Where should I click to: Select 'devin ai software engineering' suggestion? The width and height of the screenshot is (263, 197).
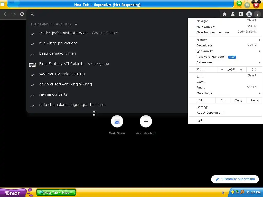pos(107,84)
